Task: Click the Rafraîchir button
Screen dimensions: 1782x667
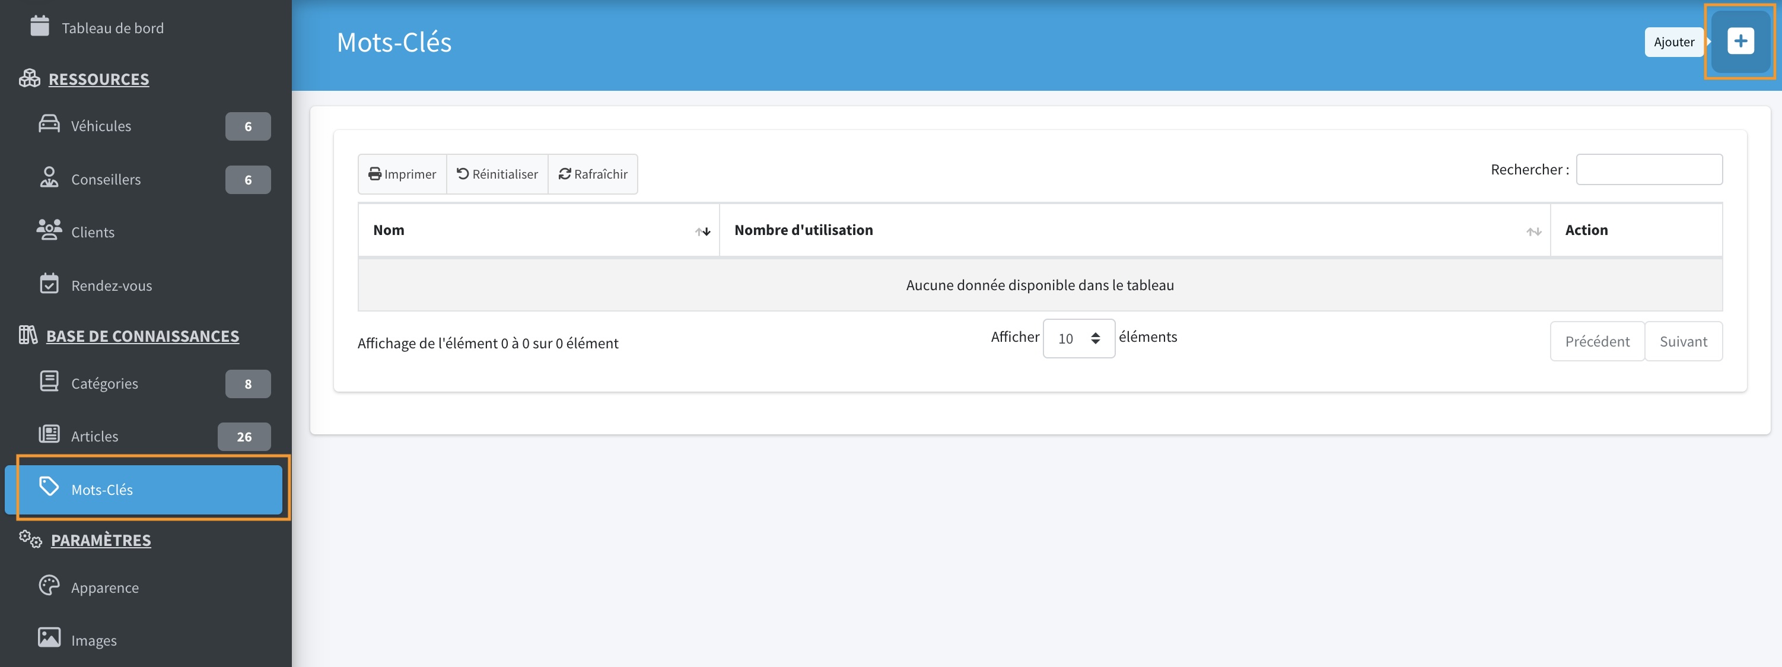Action: 593,174
